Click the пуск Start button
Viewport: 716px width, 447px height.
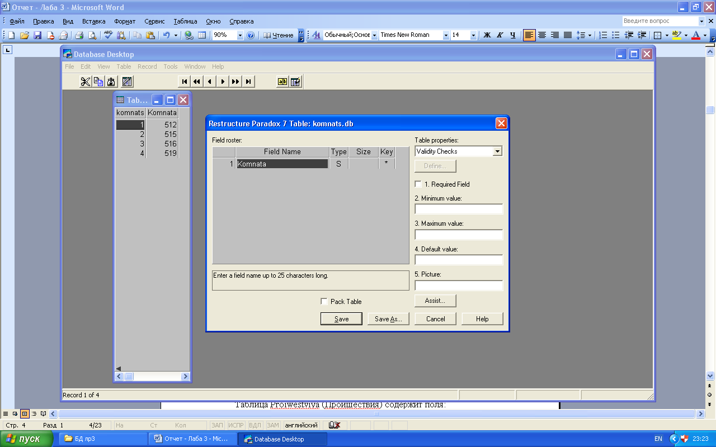27,439
